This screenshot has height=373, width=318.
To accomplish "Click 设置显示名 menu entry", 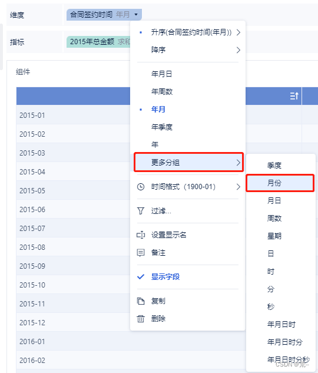I will pyautogui.click(x=188, y=235).
